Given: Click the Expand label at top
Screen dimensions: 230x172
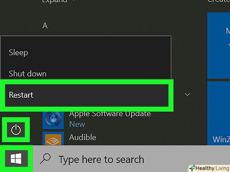Looking at the screenshot, I should pos(55,1).
